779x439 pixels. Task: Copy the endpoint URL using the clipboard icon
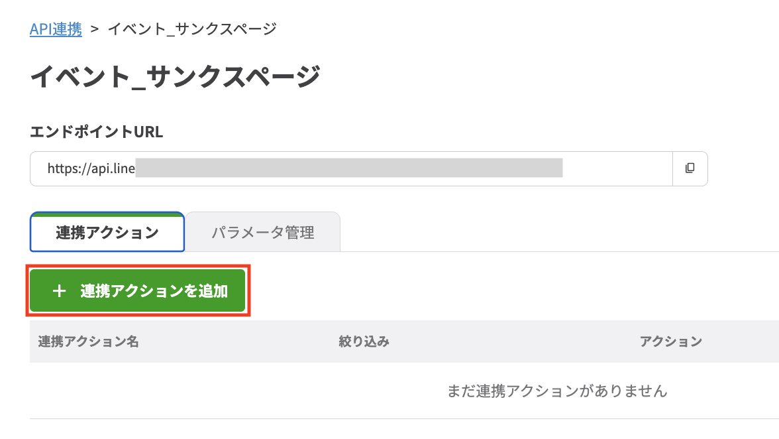coord(690,168)
